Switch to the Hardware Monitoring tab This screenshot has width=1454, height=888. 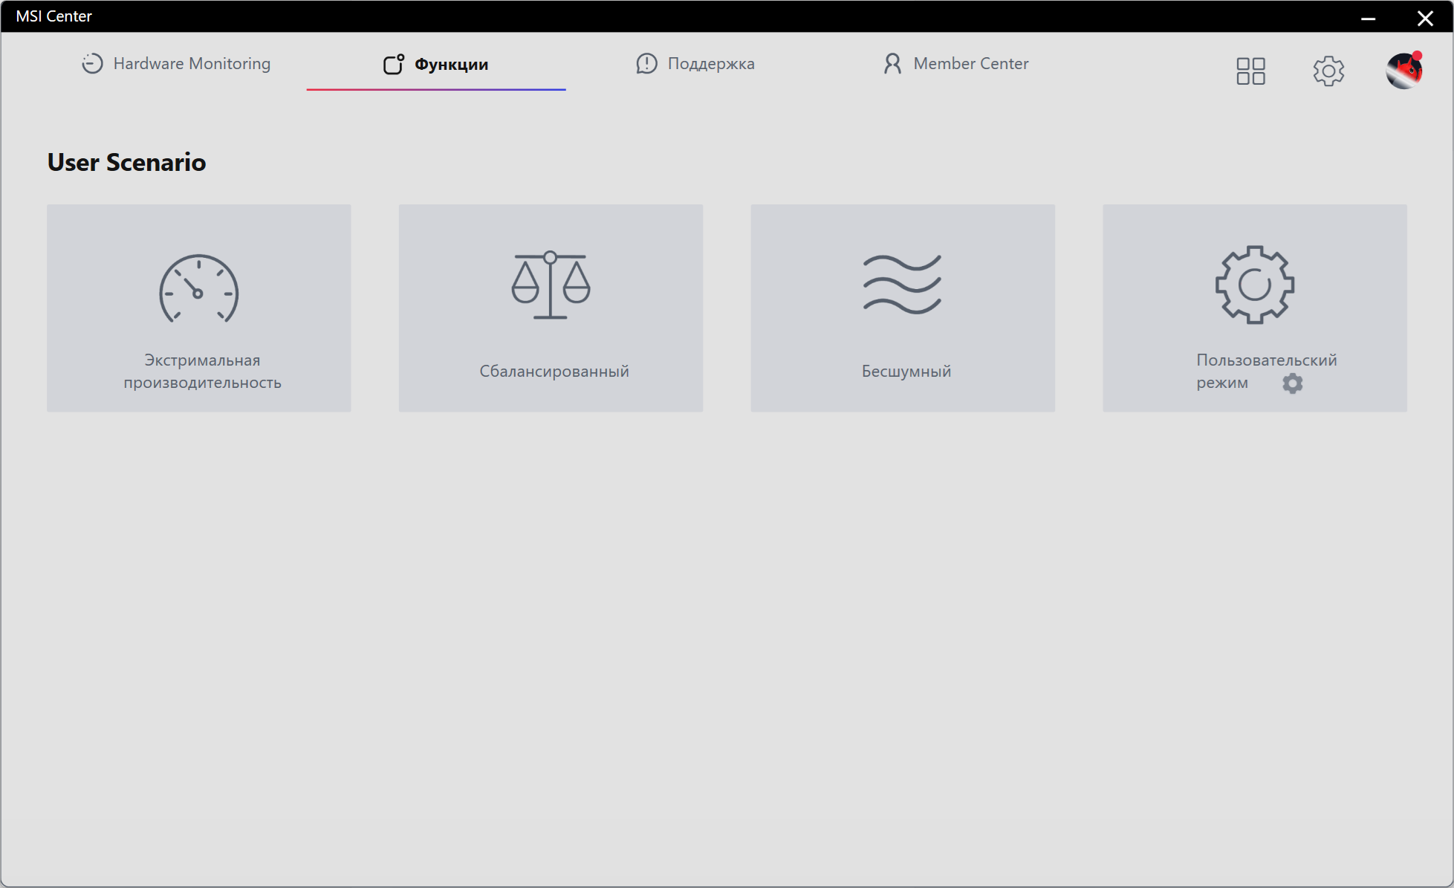pos(192,64)
